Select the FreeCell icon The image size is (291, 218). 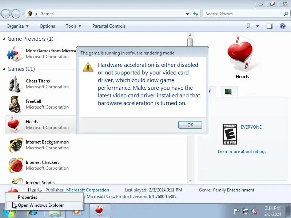(15, 104)
